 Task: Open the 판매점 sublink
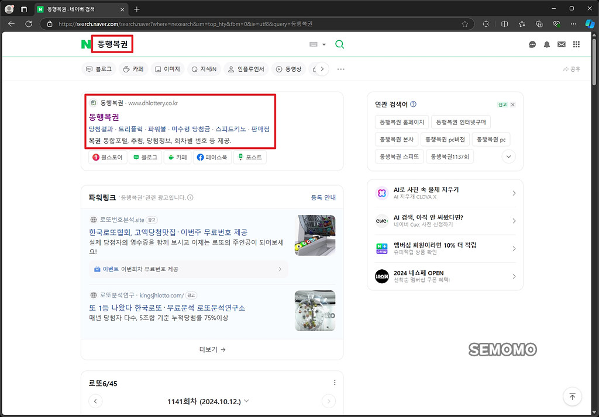coord(260,129)
